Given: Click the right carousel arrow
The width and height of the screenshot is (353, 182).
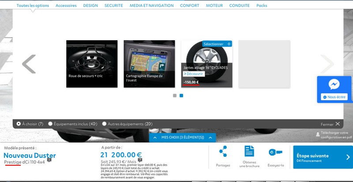Looking at the screenshot, I should click(x=327, y=64).
